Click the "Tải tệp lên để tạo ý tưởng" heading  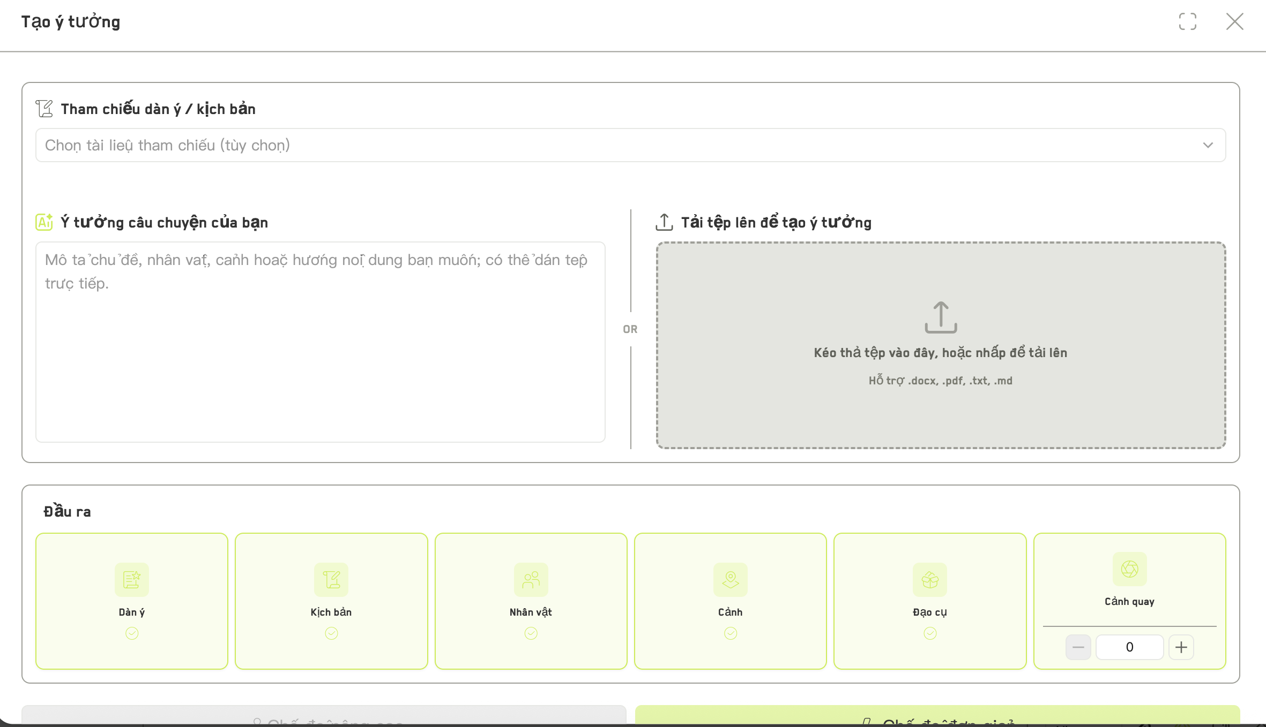(x=776, y=222)
